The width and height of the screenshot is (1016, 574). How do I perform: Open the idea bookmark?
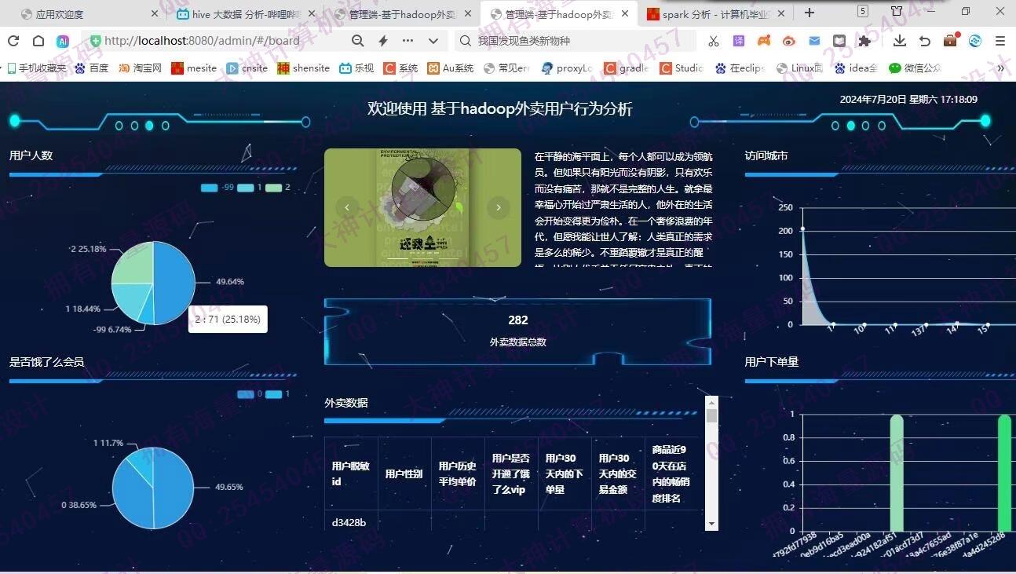857,68
